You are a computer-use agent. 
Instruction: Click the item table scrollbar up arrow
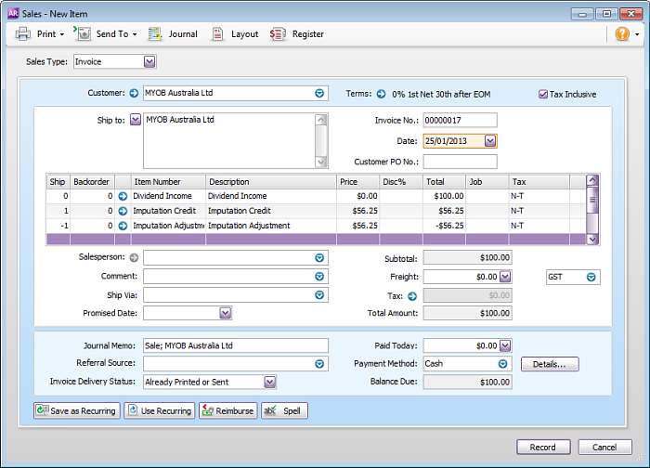(592, 180)
